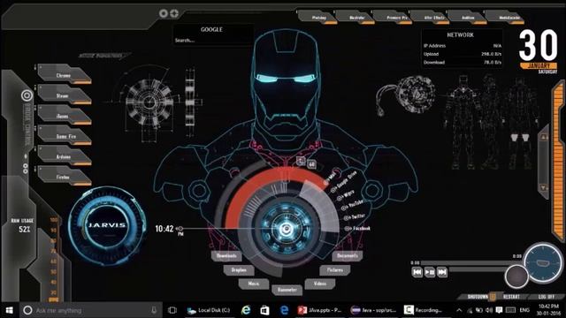Open the Pictures folder button
Viewport: 566px width, 318px height.
[x=335, y=269]
